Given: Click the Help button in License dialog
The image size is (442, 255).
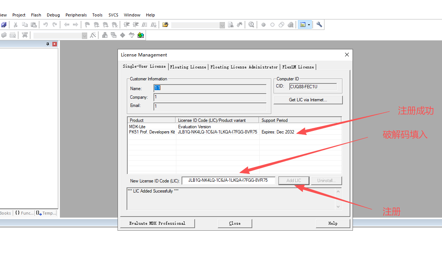Looking at the screenshot, I should (333, 224).
